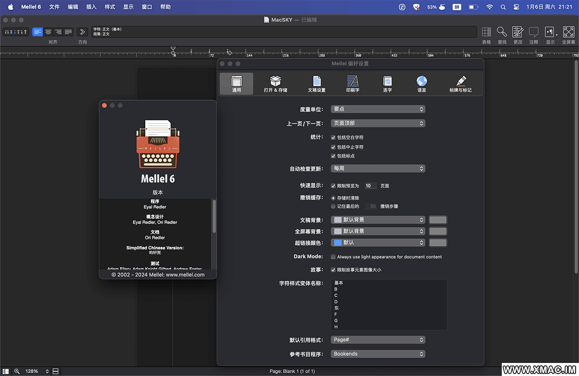This screenshot has width=579, height=376.
Task: Toggle 限制预览为 checkbox
Action: [x=333, y=186]
